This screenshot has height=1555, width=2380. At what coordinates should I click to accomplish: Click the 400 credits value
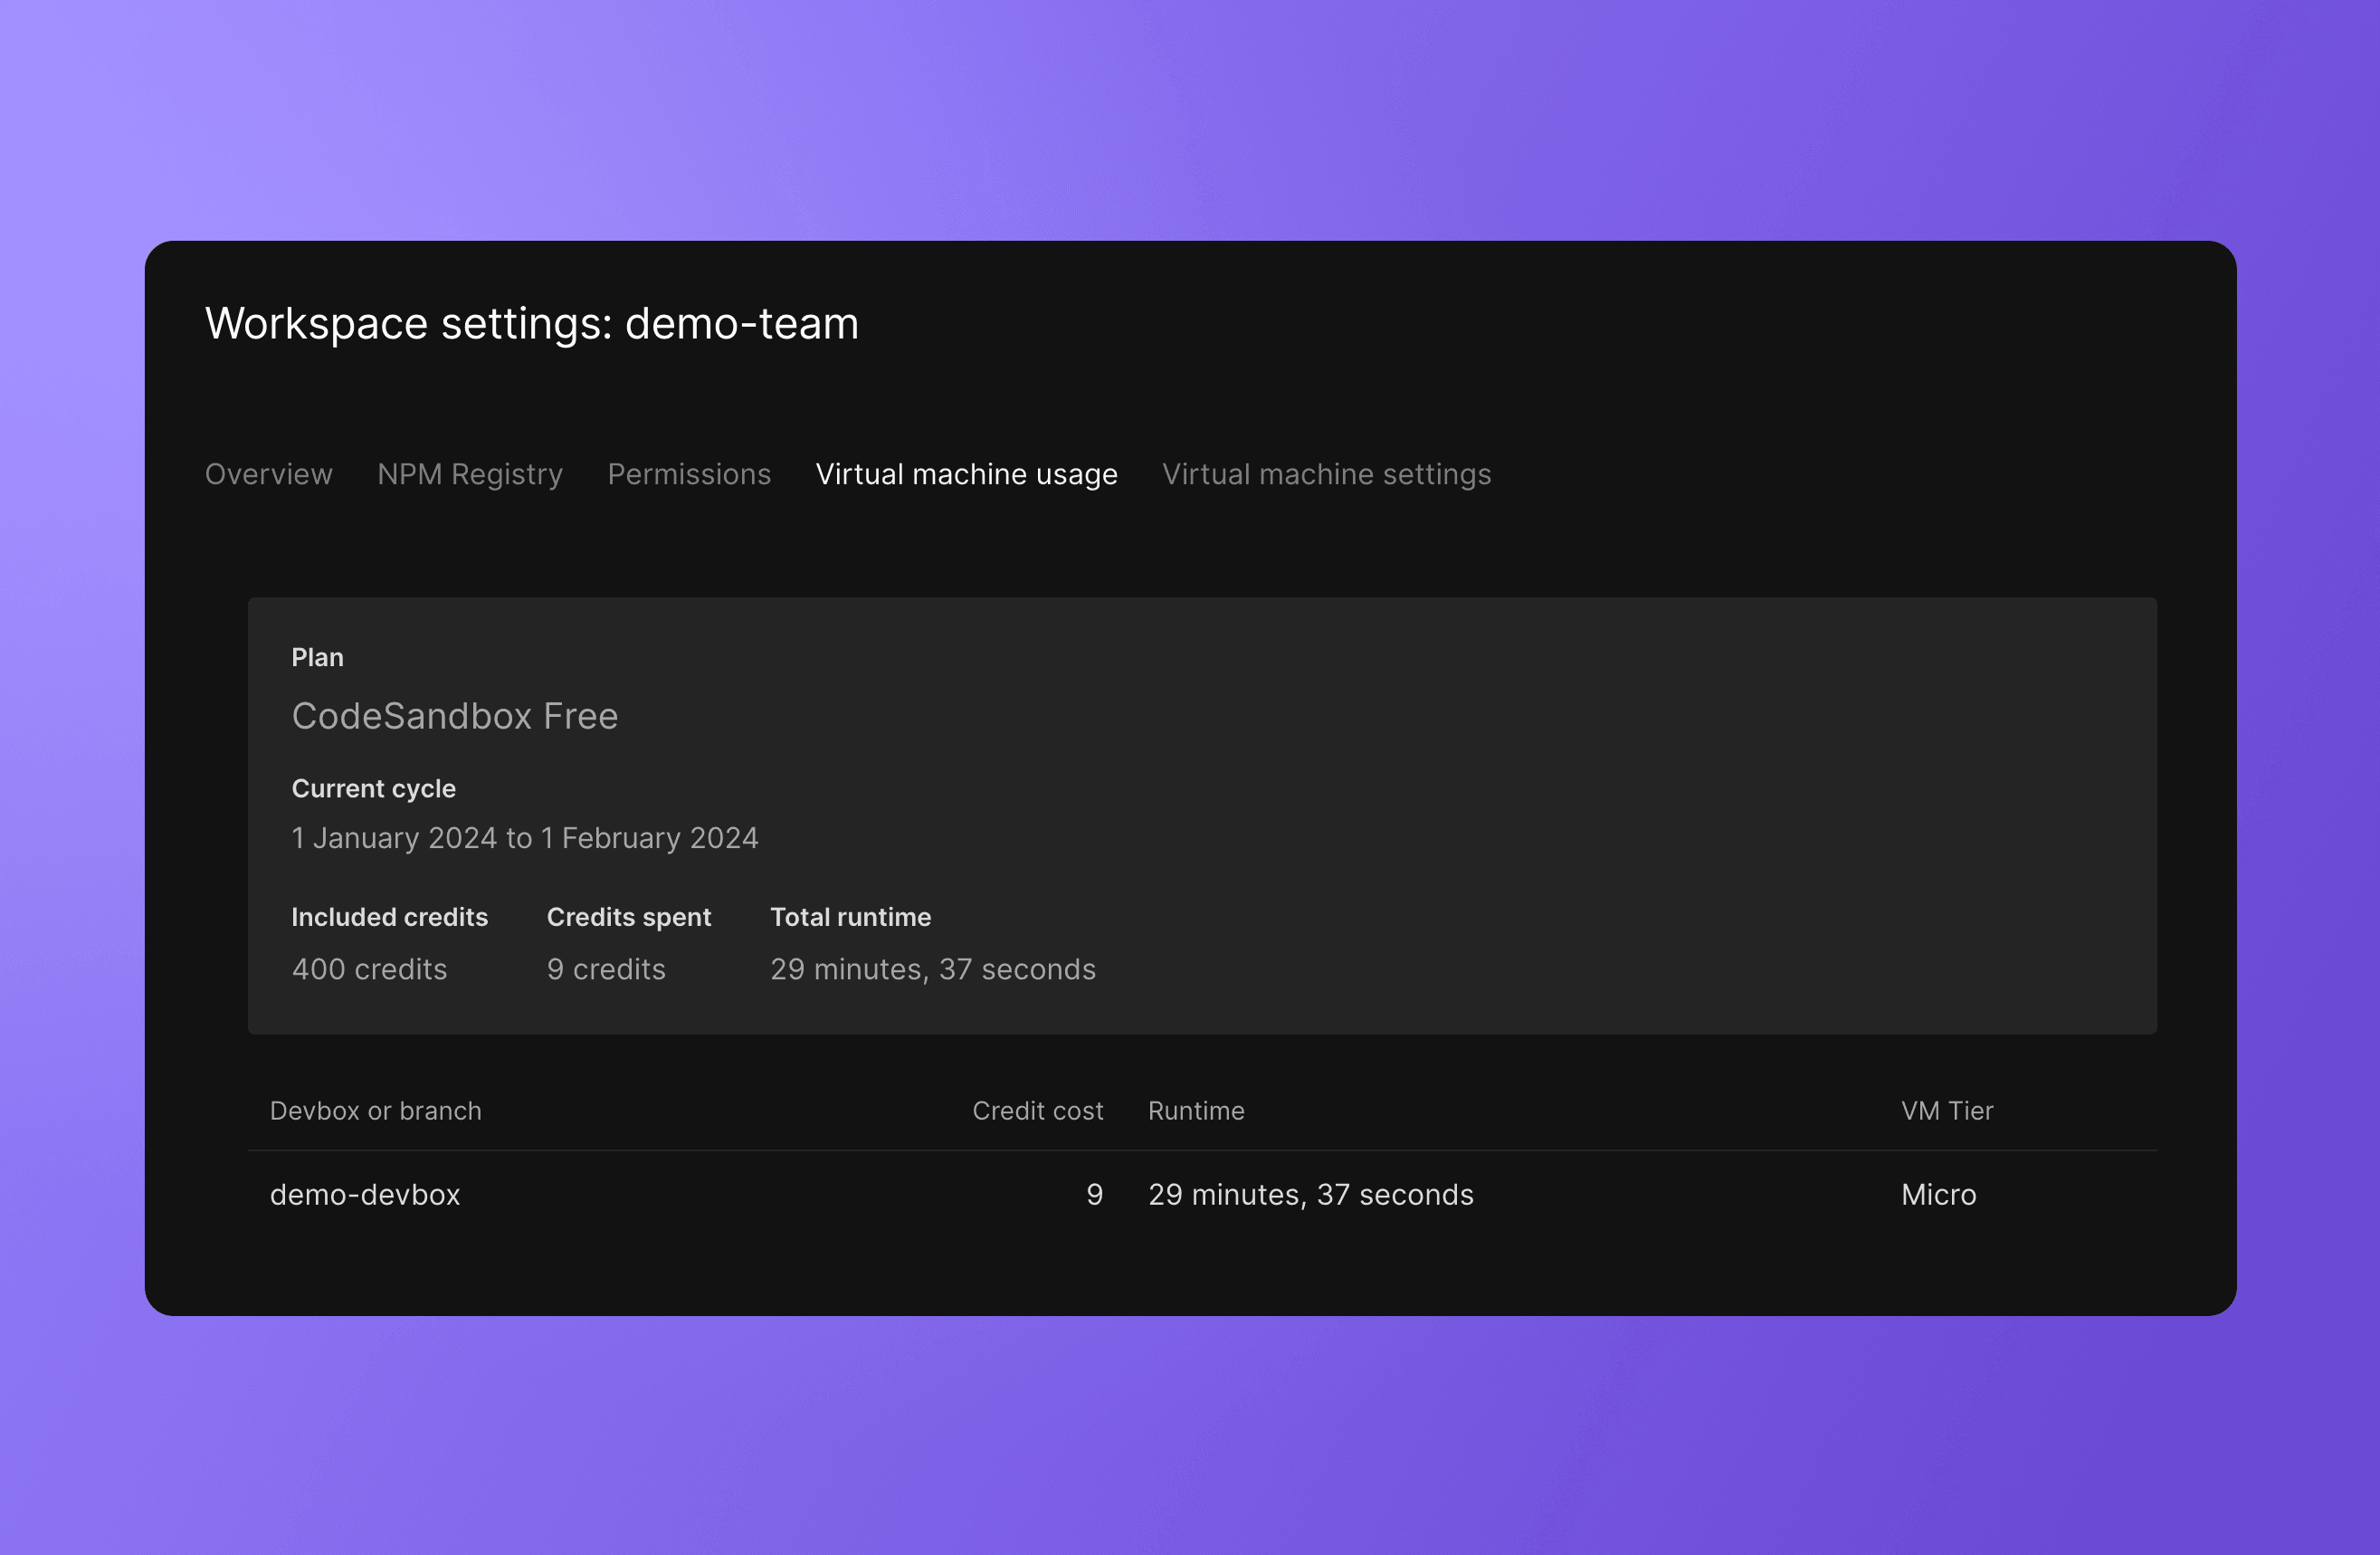369,969
